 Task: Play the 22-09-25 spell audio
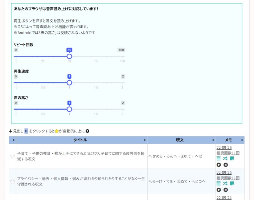coord(218,190)
